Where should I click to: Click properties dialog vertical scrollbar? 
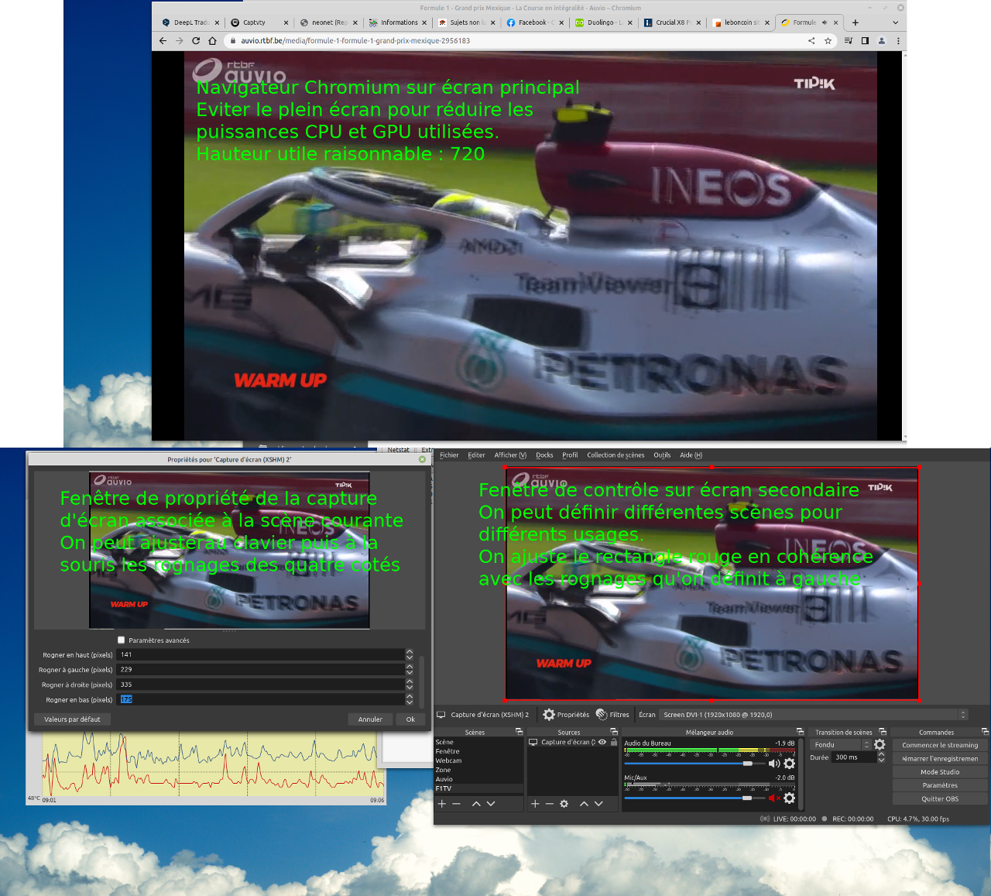422,681
